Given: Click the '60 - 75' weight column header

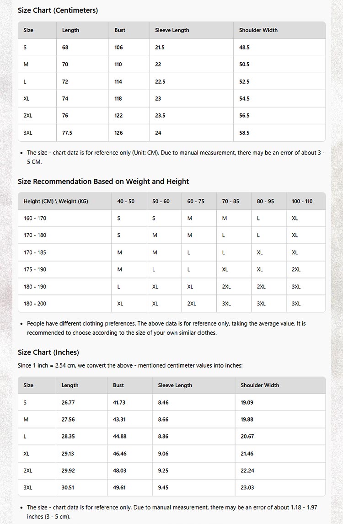Looking at the screenshot, I should click(196, 201).
